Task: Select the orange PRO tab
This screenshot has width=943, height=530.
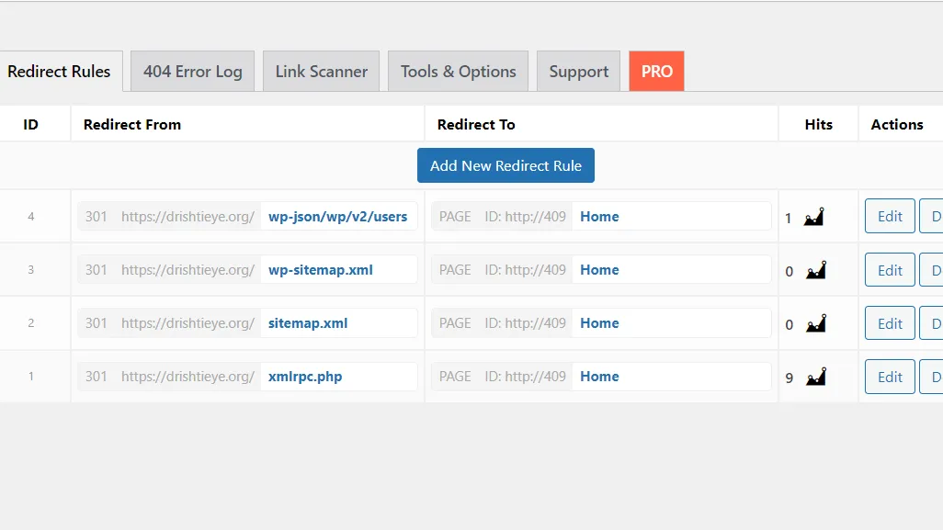Action: pos(656,72)
